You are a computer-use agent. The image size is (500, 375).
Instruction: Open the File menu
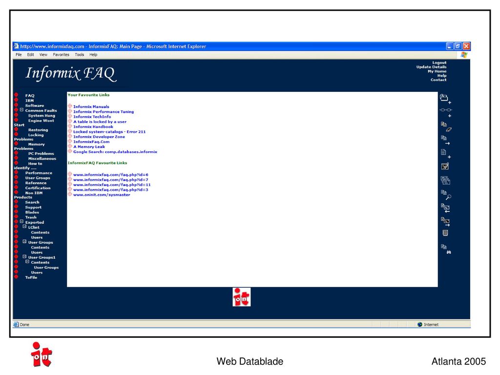[19, 55]
